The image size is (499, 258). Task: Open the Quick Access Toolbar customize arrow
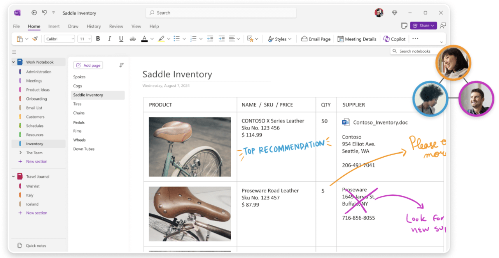click(53, 12)
